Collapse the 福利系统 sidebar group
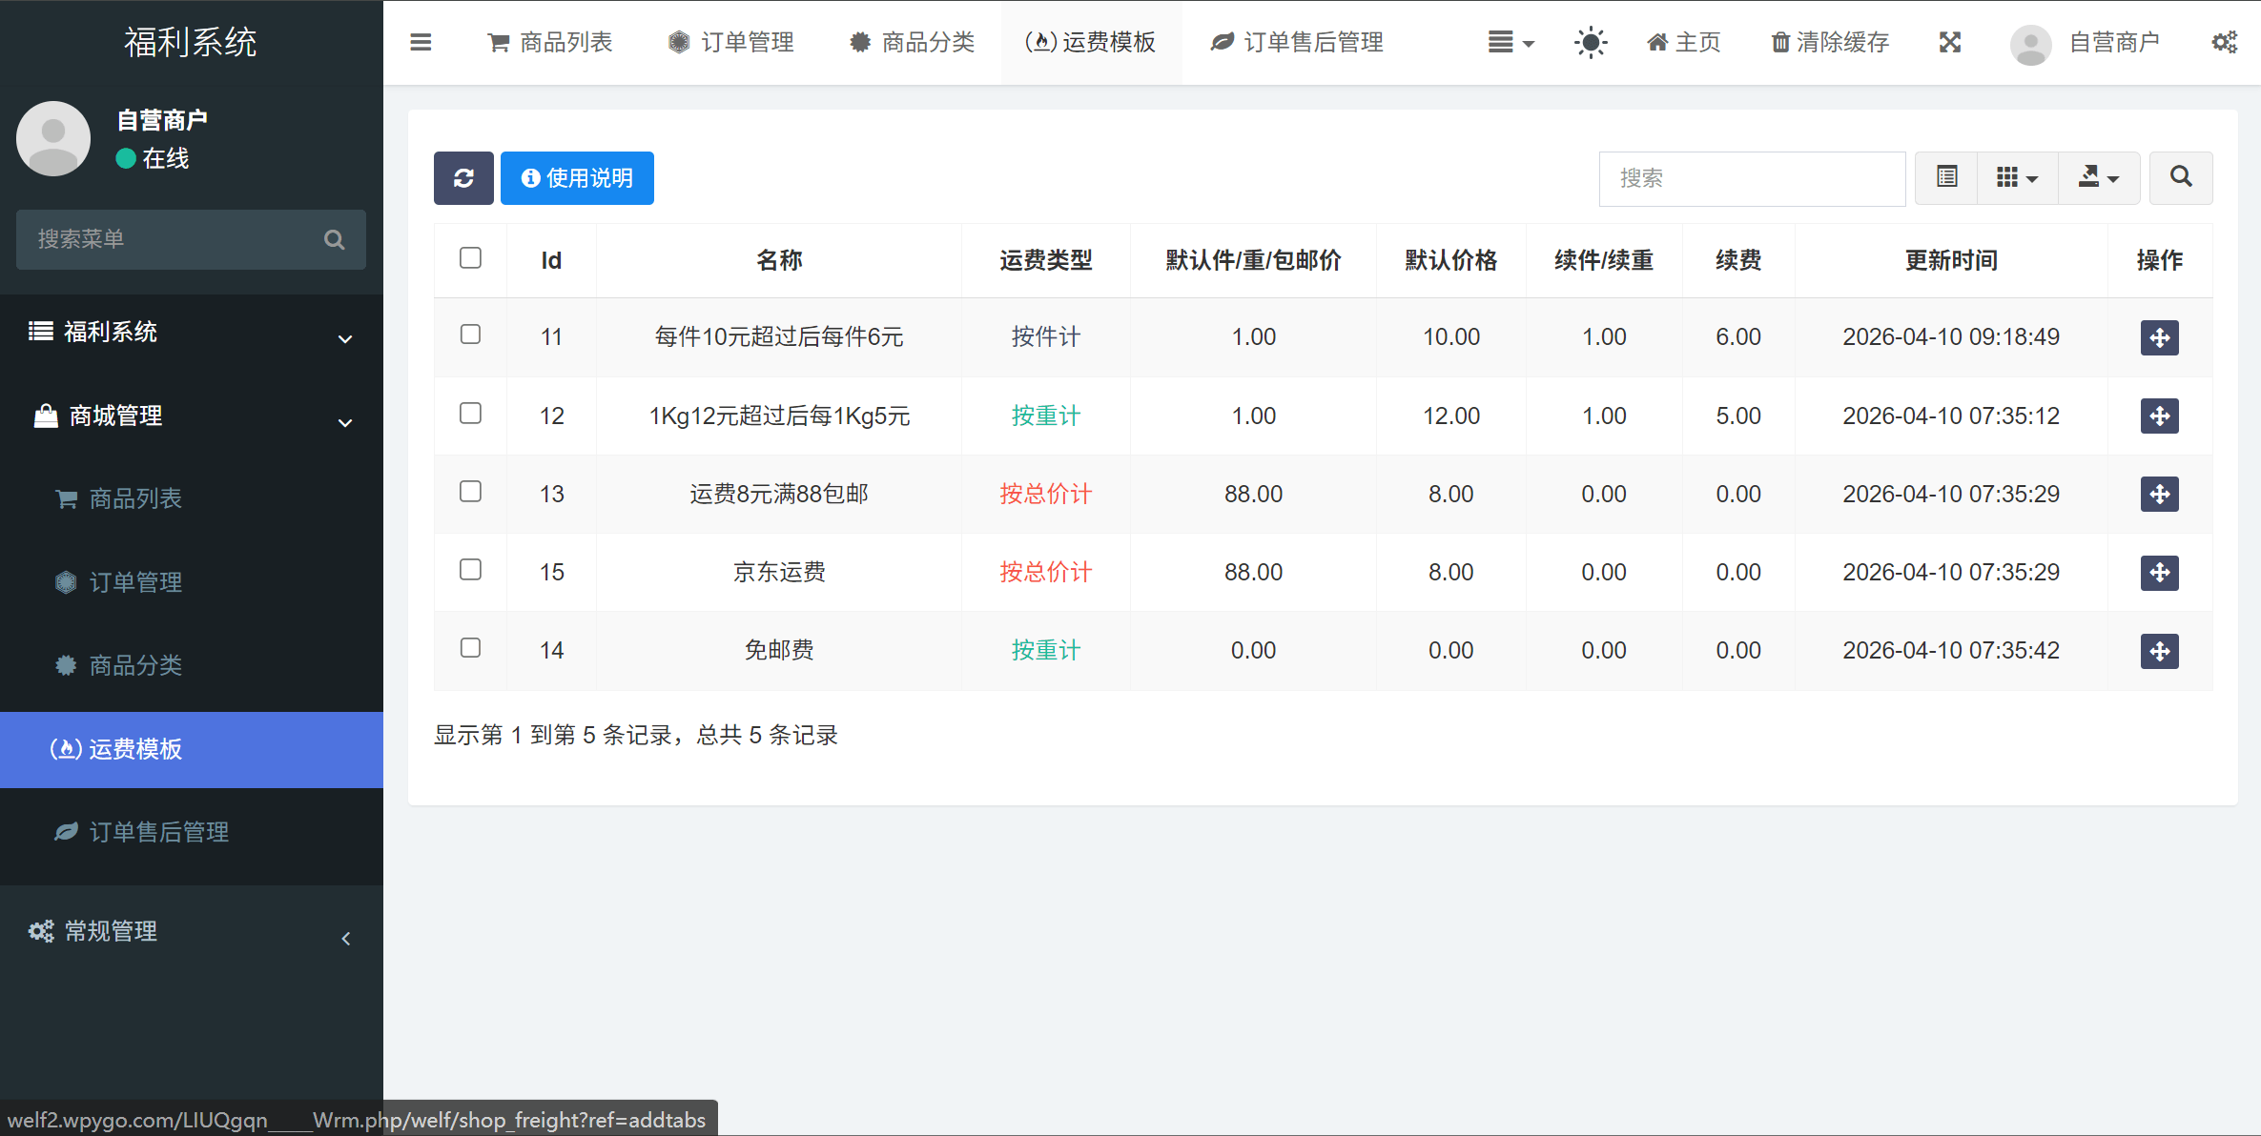Image resolution: width=2261 pixels, height=1136 pixels. 191,332
